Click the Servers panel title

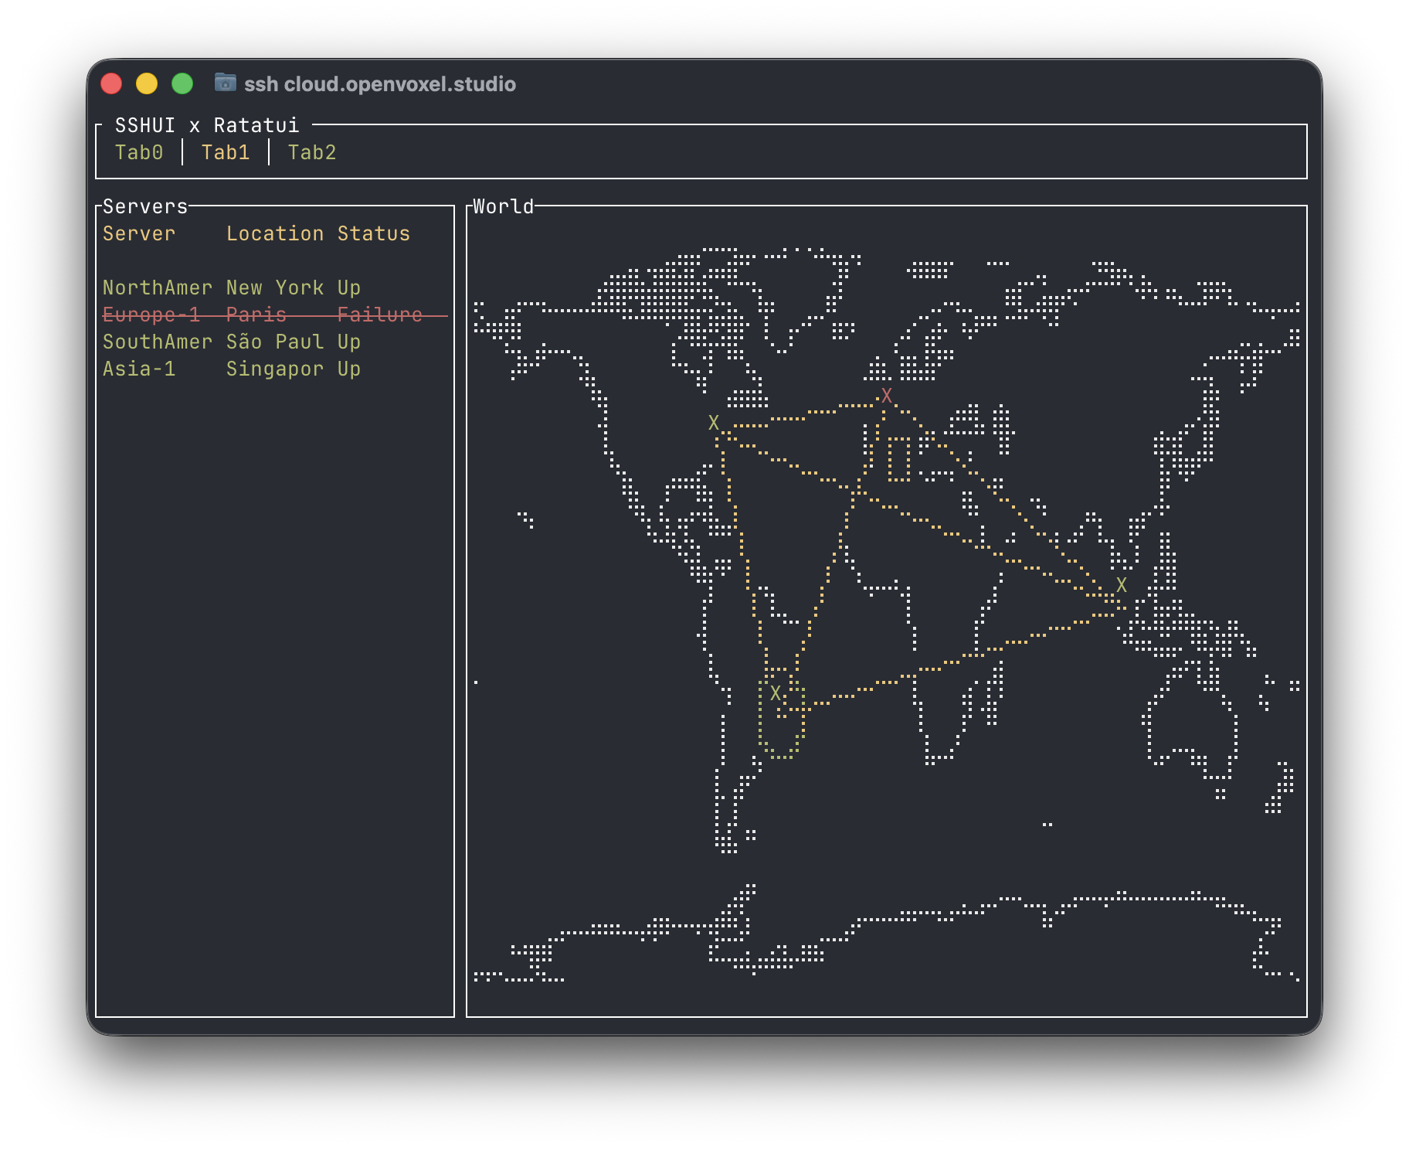point(145,206)
